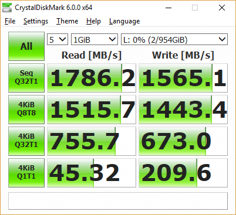Start the Seq Q32T1 test
This screenshot has width=236, height=215.
tap(26, 78)
